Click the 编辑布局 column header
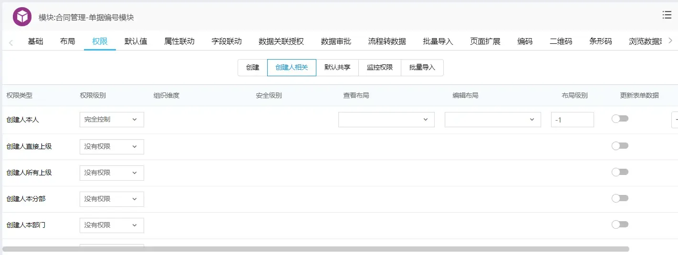Viewport: 678px width, 255px height. click(465, 95)
